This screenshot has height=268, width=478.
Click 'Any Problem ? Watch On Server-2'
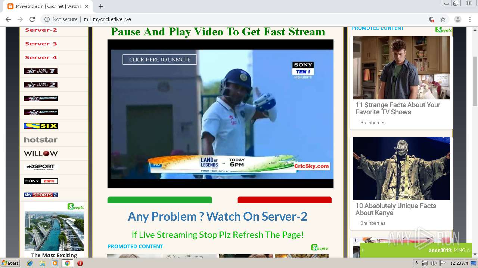point(218,216)
